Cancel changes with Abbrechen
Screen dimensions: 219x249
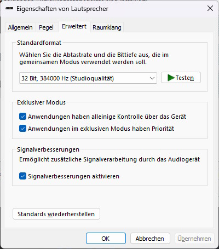pyautogui.click(x=150, y=239)
